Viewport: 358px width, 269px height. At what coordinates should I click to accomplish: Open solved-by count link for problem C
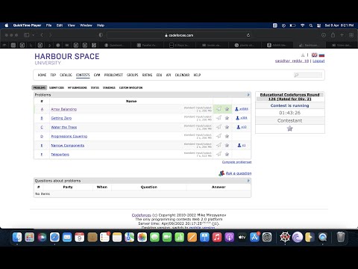tap(242, 127)
